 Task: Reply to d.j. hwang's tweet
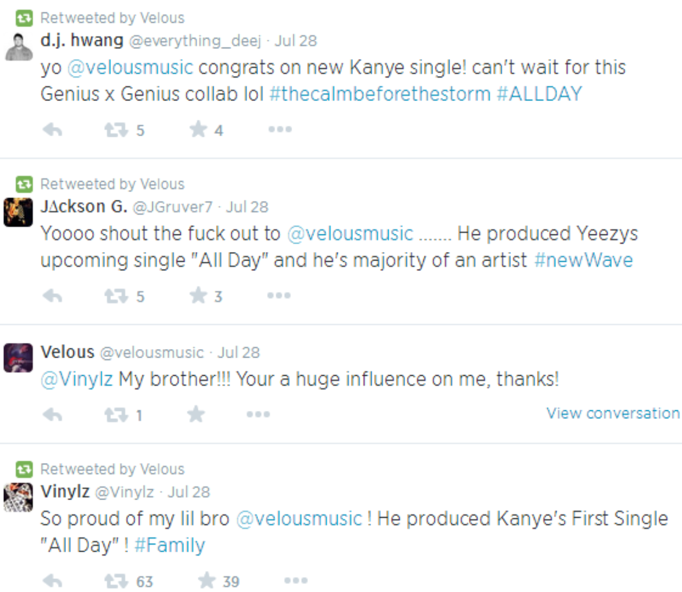click(52, 130)
